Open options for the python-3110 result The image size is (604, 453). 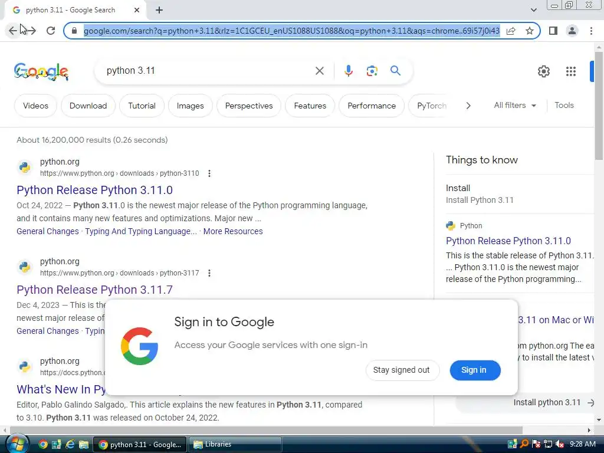(209, 173)
